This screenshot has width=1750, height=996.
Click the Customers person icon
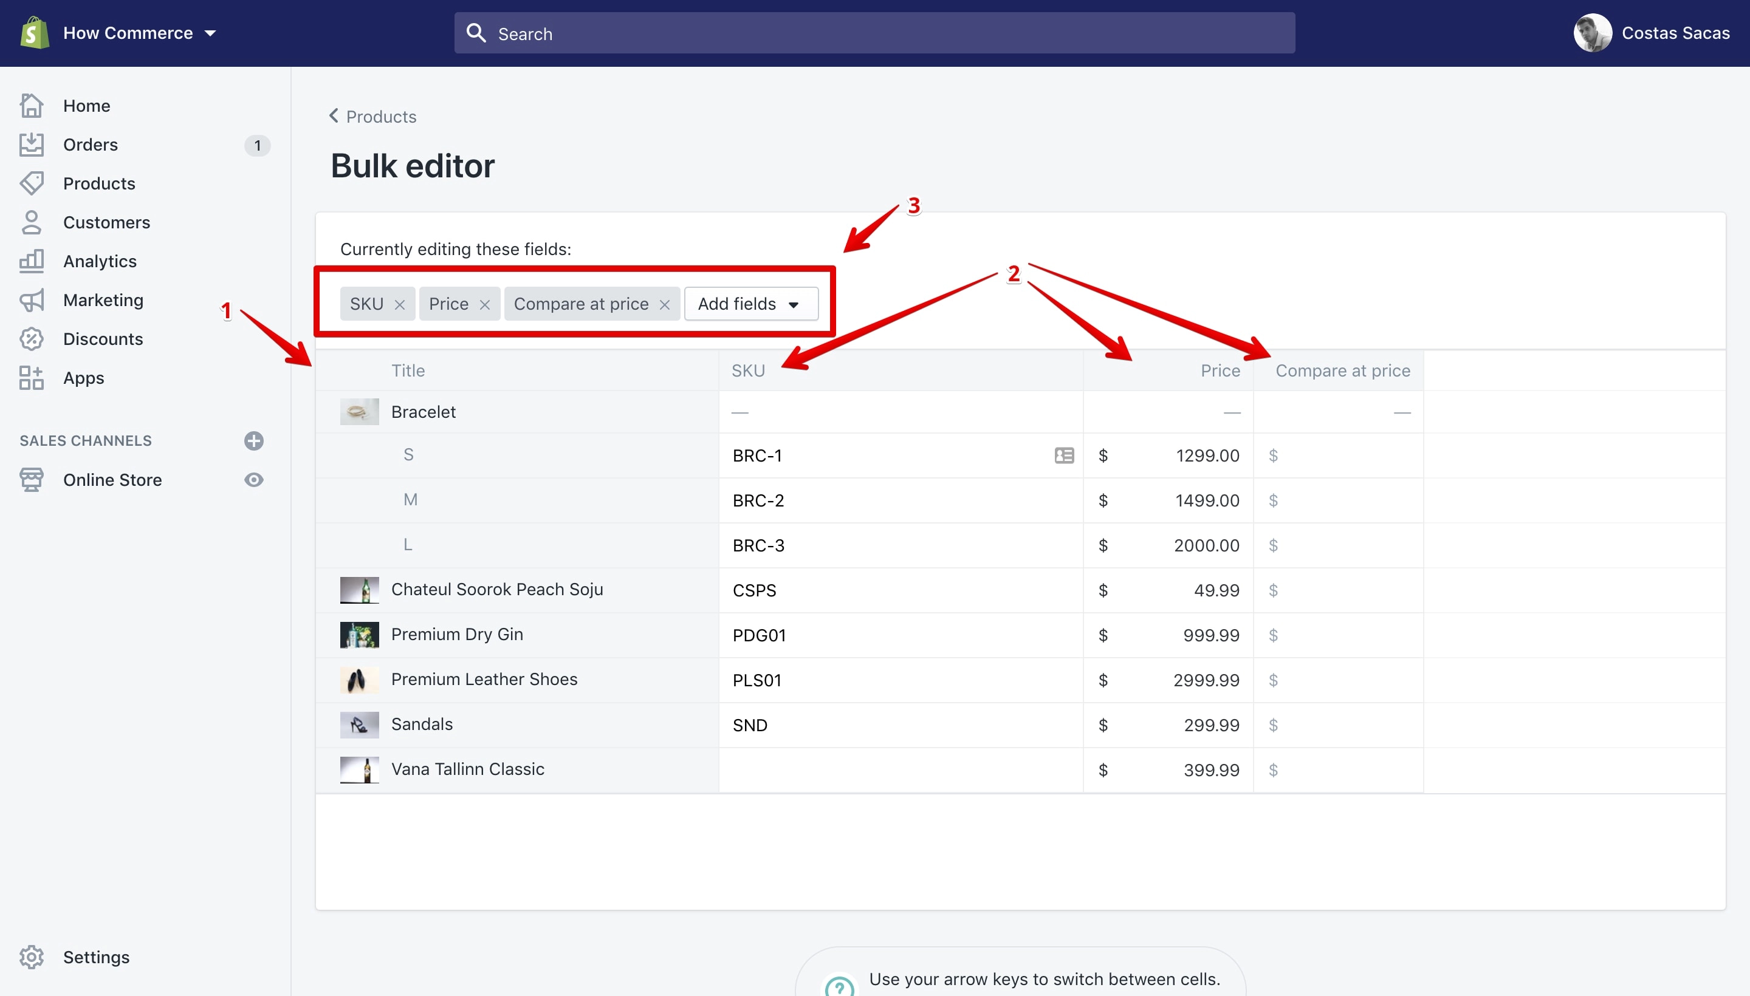click(x=32, y=222)
